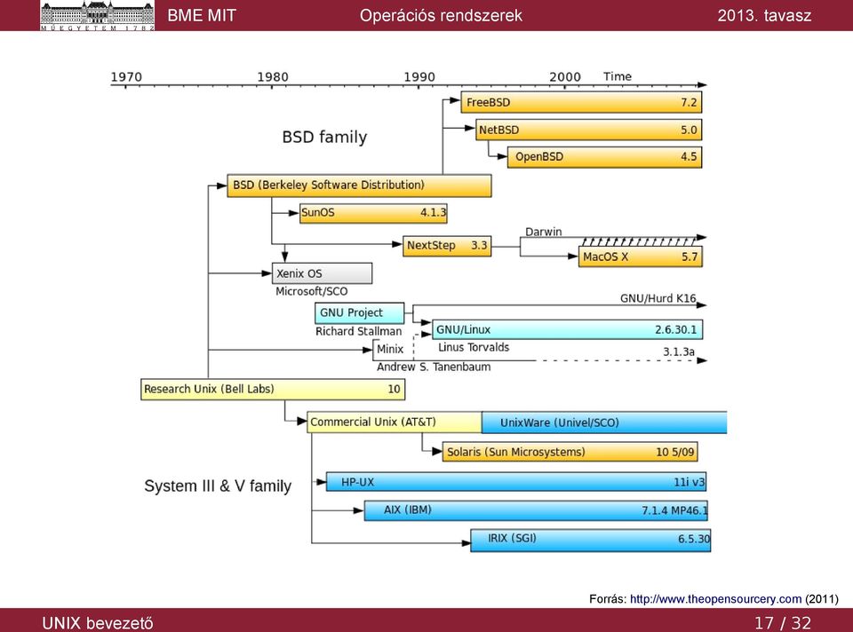The height and width of the screenshot is (632, 853).
Task: Open the theopensourcery.com source link
Action: 715,599
